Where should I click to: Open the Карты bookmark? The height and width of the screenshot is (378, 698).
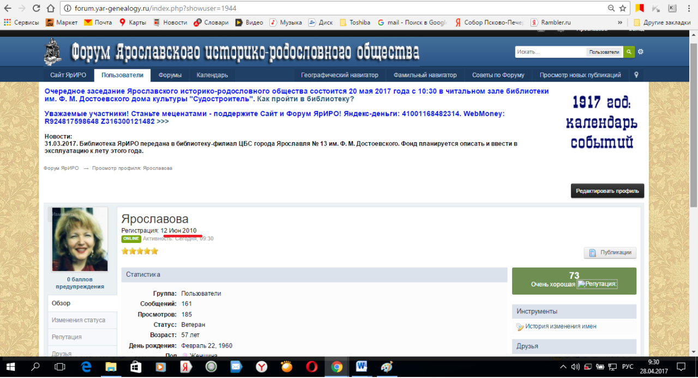coord(133,22)
